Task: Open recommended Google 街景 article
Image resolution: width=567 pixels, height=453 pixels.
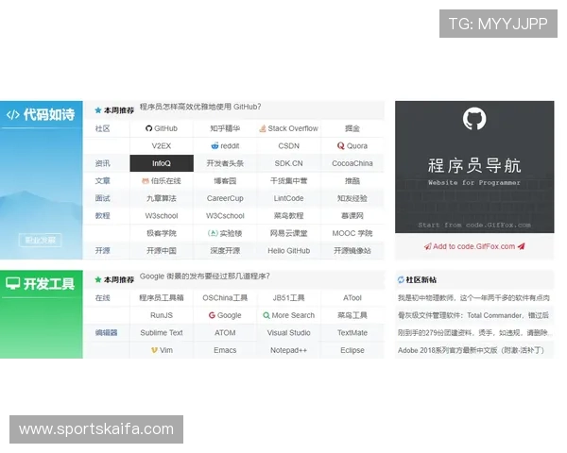Action: (x=205, y=277)
